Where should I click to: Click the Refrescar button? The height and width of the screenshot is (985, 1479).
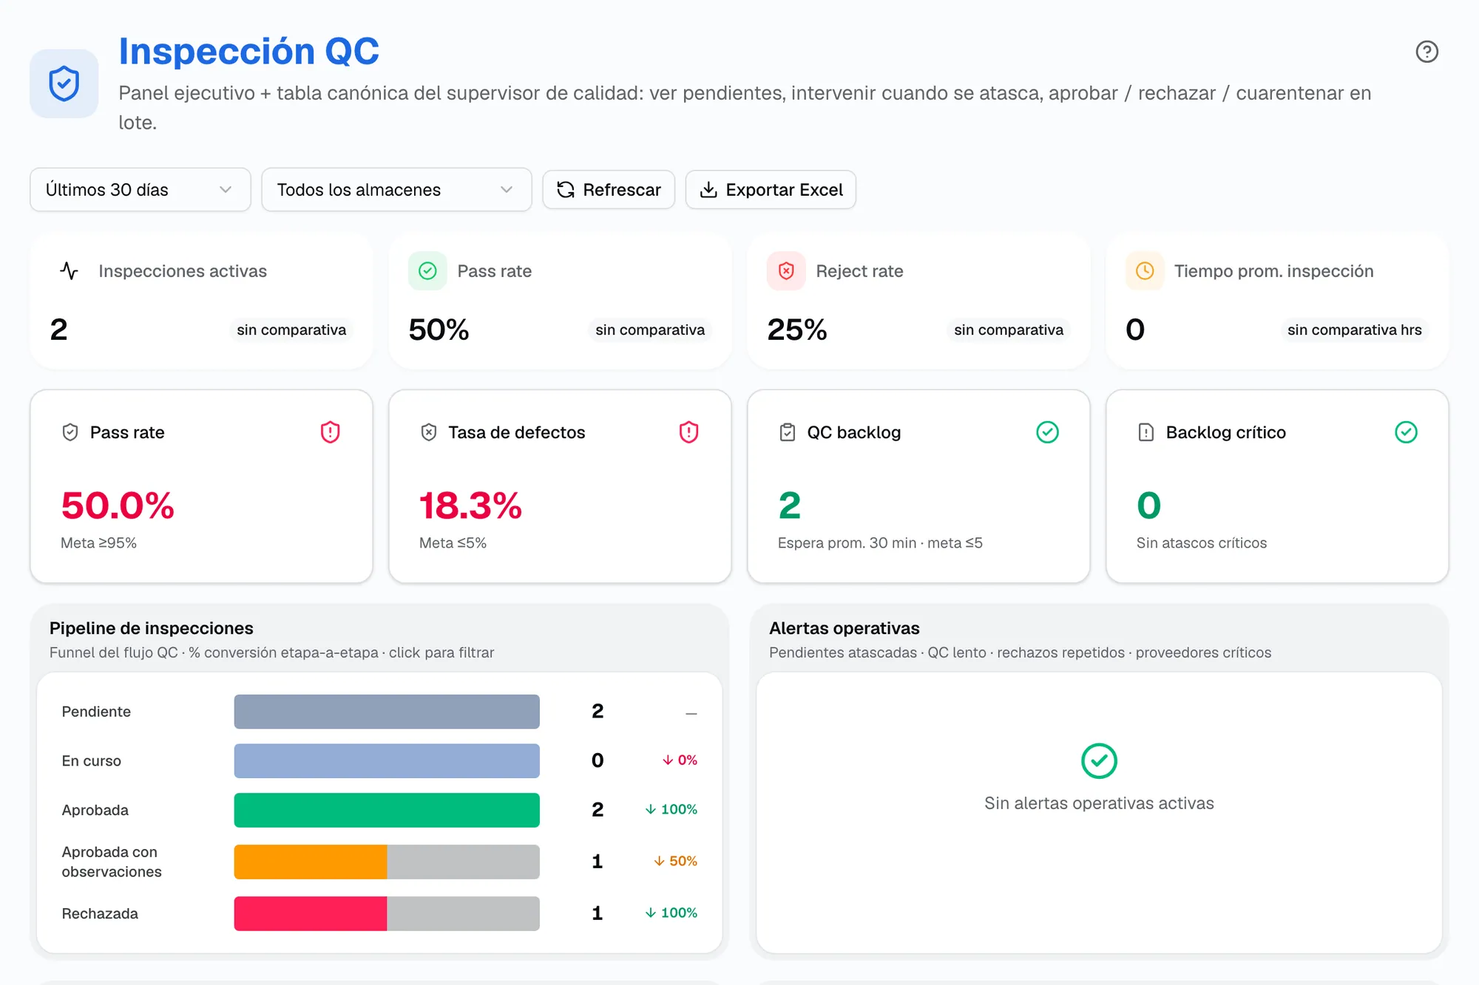(609, 190)
